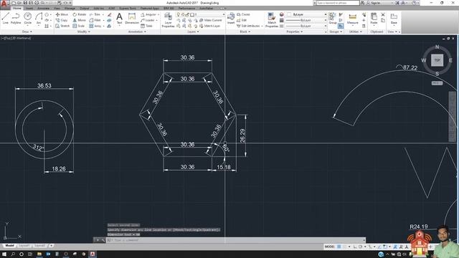The width and height of the screenshot is (459, 258).
Task: Click the taskbar search icon
Action: pyautogui.click(x=13, y=254)
